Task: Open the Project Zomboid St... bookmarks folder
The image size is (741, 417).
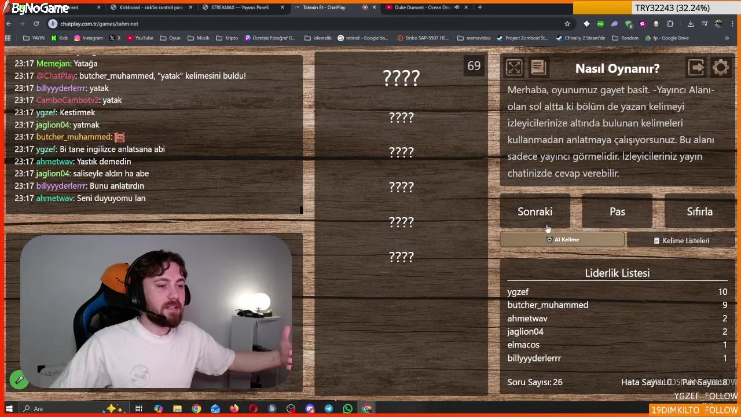Action: click(522, 38)
